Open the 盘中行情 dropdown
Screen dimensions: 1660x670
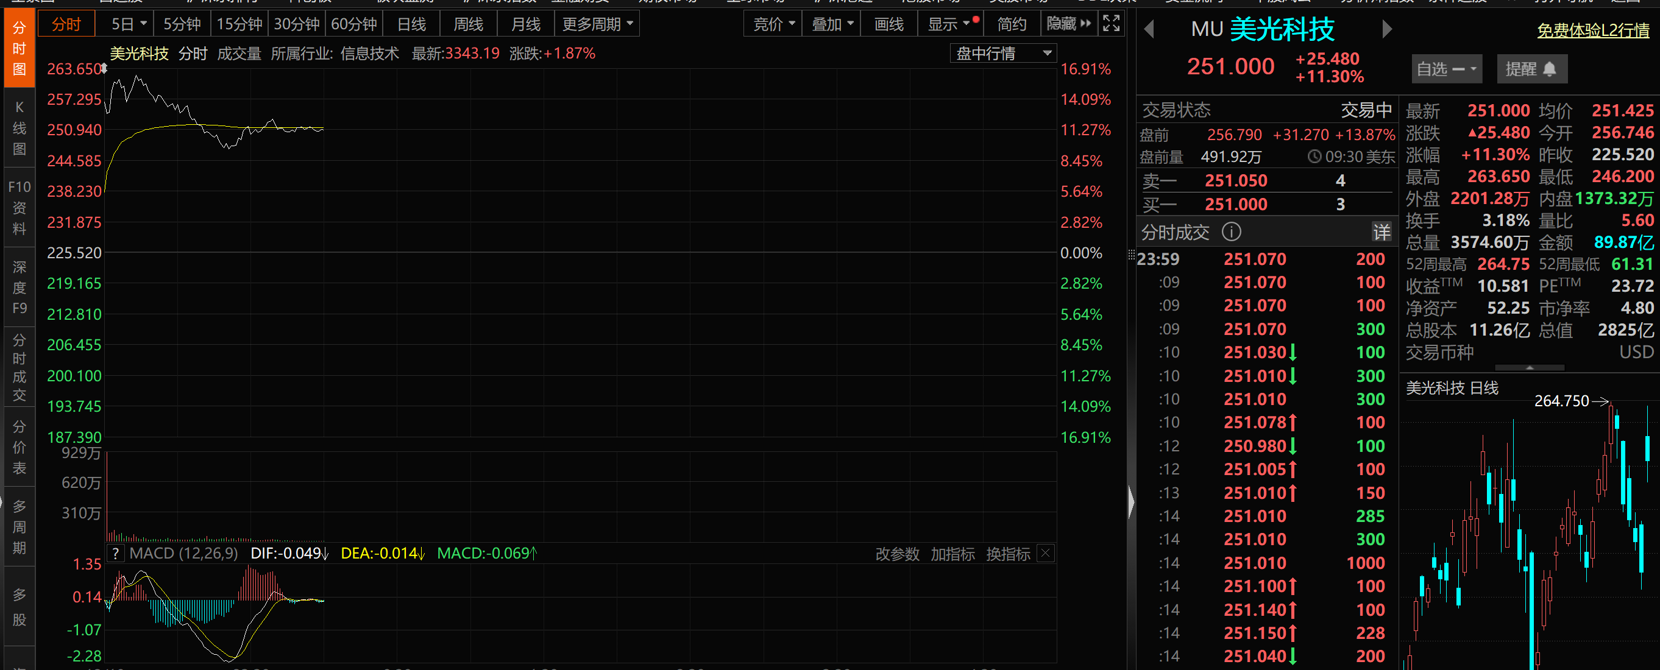(1002, 54)
